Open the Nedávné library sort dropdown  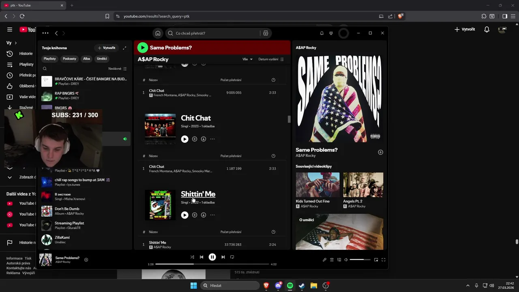[x=118, y=69]
